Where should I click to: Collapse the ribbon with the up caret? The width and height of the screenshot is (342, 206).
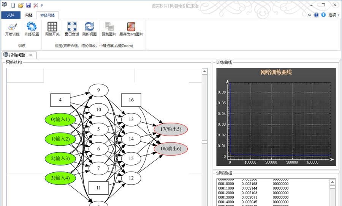[x=309, y=15]
